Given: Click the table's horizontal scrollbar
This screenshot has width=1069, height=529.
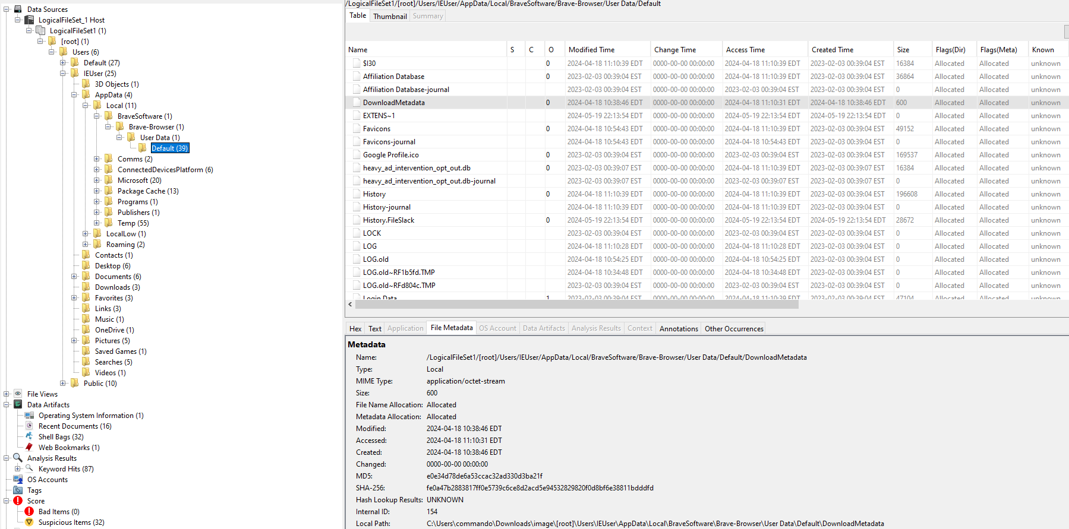Looking at the screenshot, I should (577, 304).
